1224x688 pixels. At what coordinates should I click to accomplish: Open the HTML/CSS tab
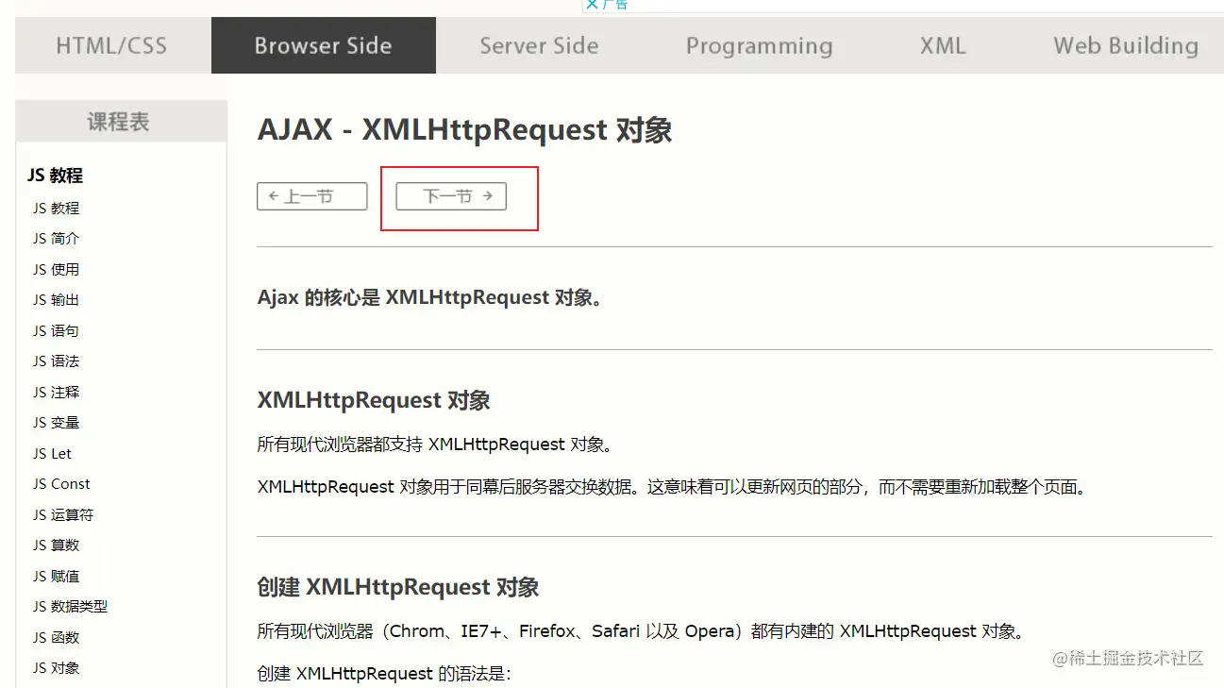coord(111,45)
